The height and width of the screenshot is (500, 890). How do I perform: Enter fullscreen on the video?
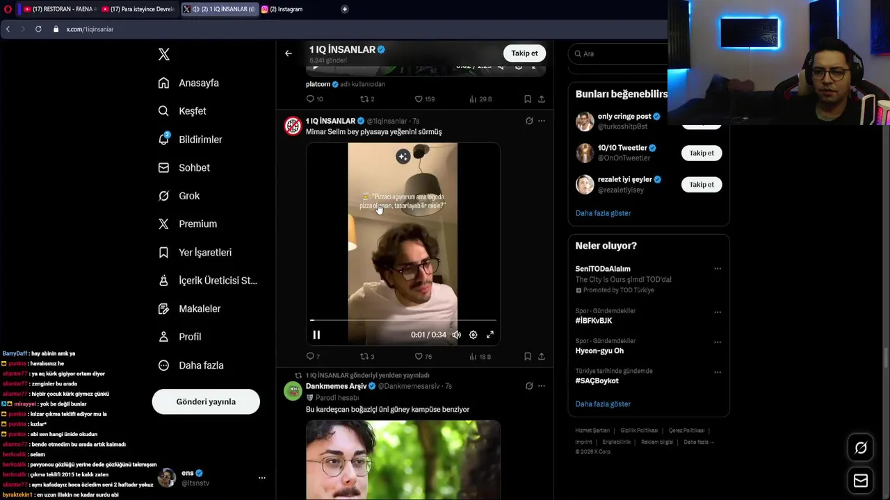(x=490, y=335)
